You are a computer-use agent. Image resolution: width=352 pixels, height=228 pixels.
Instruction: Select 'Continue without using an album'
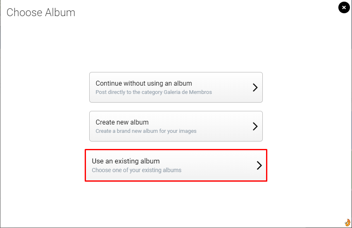(x=176, y=87)
